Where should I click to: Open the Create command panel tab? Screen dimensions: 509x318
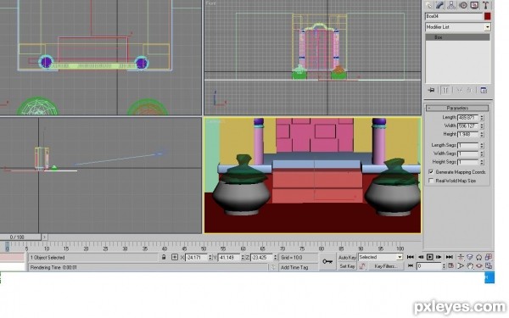428,5
